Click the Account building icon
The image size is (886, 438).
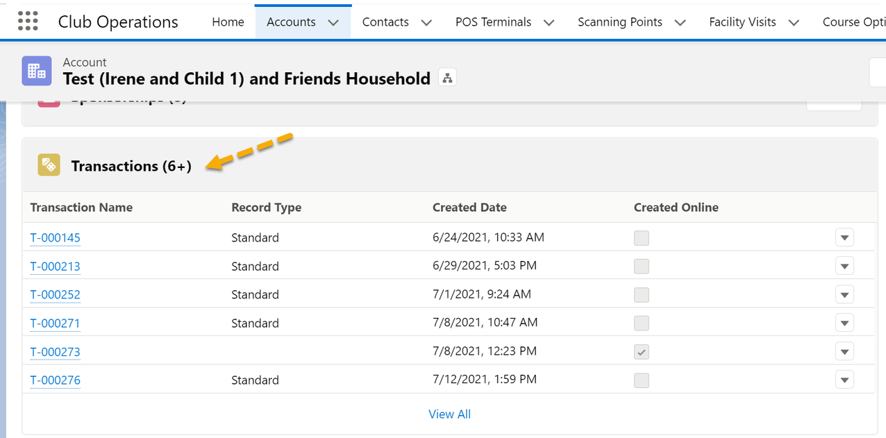[x=37, y=71]
